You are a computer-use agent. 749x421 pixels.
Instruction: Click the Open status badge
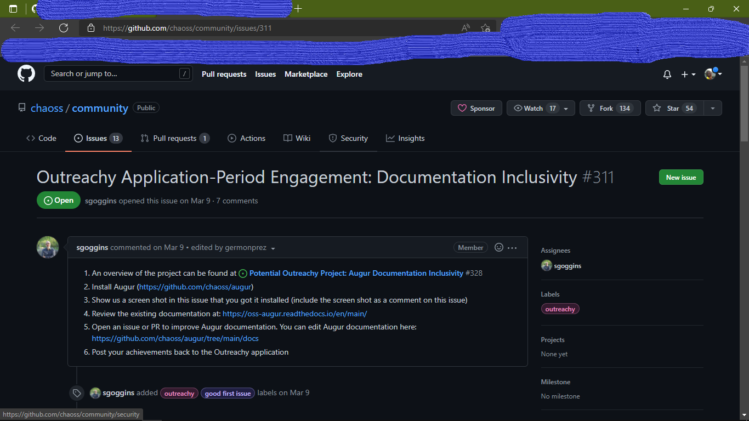pos(59,201)
